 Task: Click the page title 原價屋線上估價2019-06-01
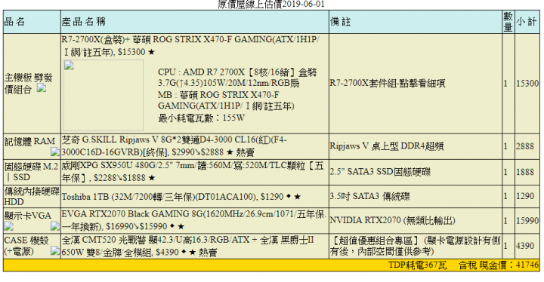point(271,5)
